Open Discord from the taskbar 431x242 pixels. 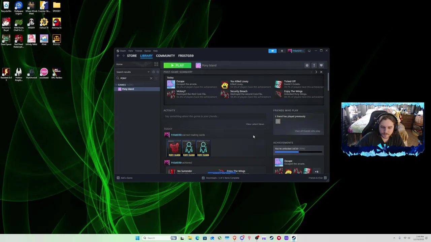[x=242, y=238]
